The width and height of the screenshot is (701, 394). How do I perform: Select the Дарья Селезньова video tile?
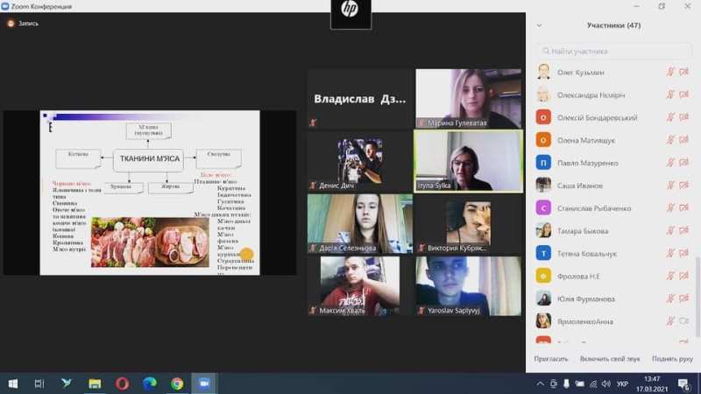click(x=360, y=223)
